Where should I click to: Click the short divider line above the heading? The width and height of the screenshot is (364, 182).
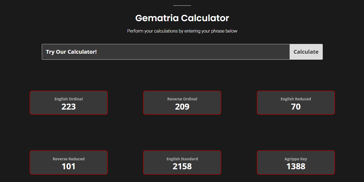tap(182, 5)
